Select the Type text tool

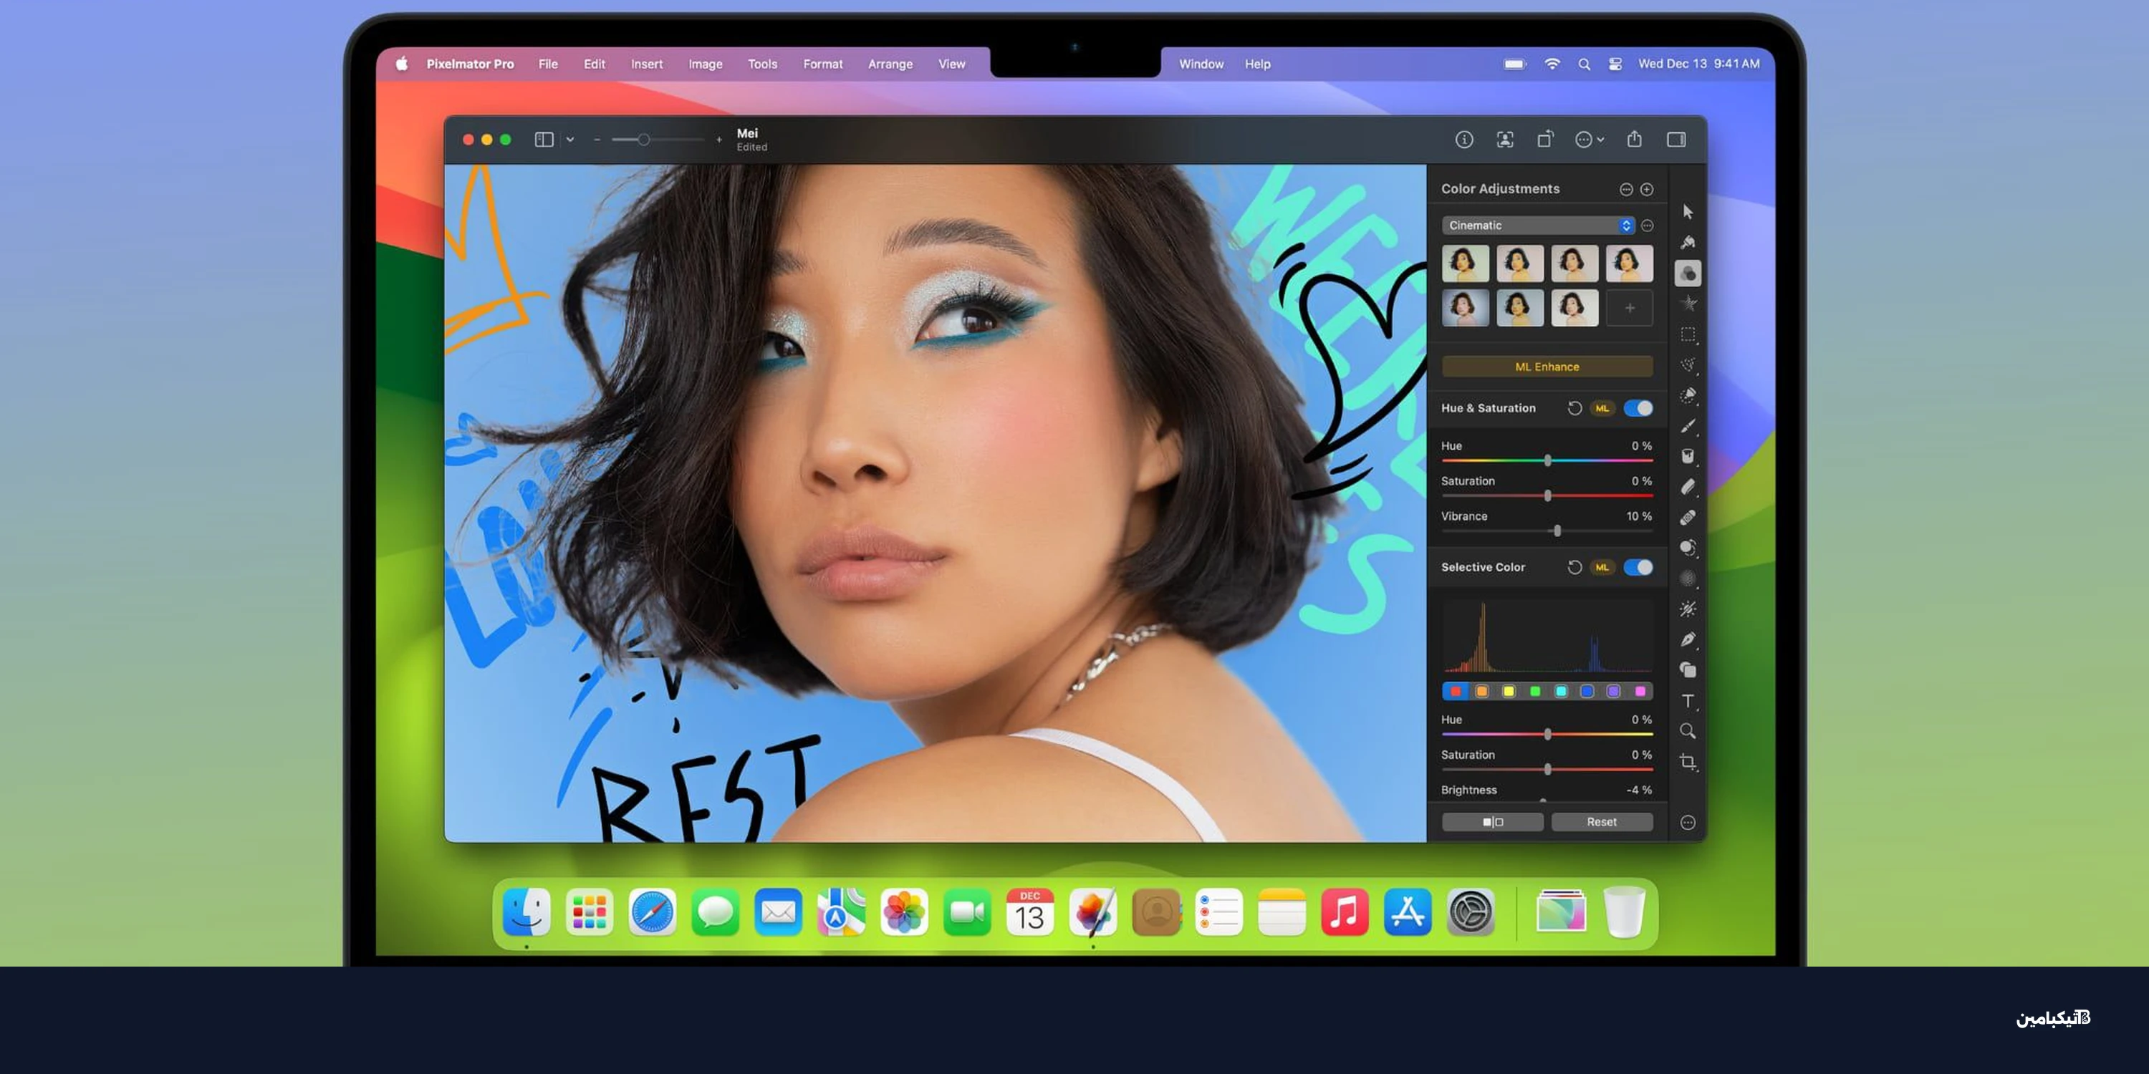(1687, 700)
